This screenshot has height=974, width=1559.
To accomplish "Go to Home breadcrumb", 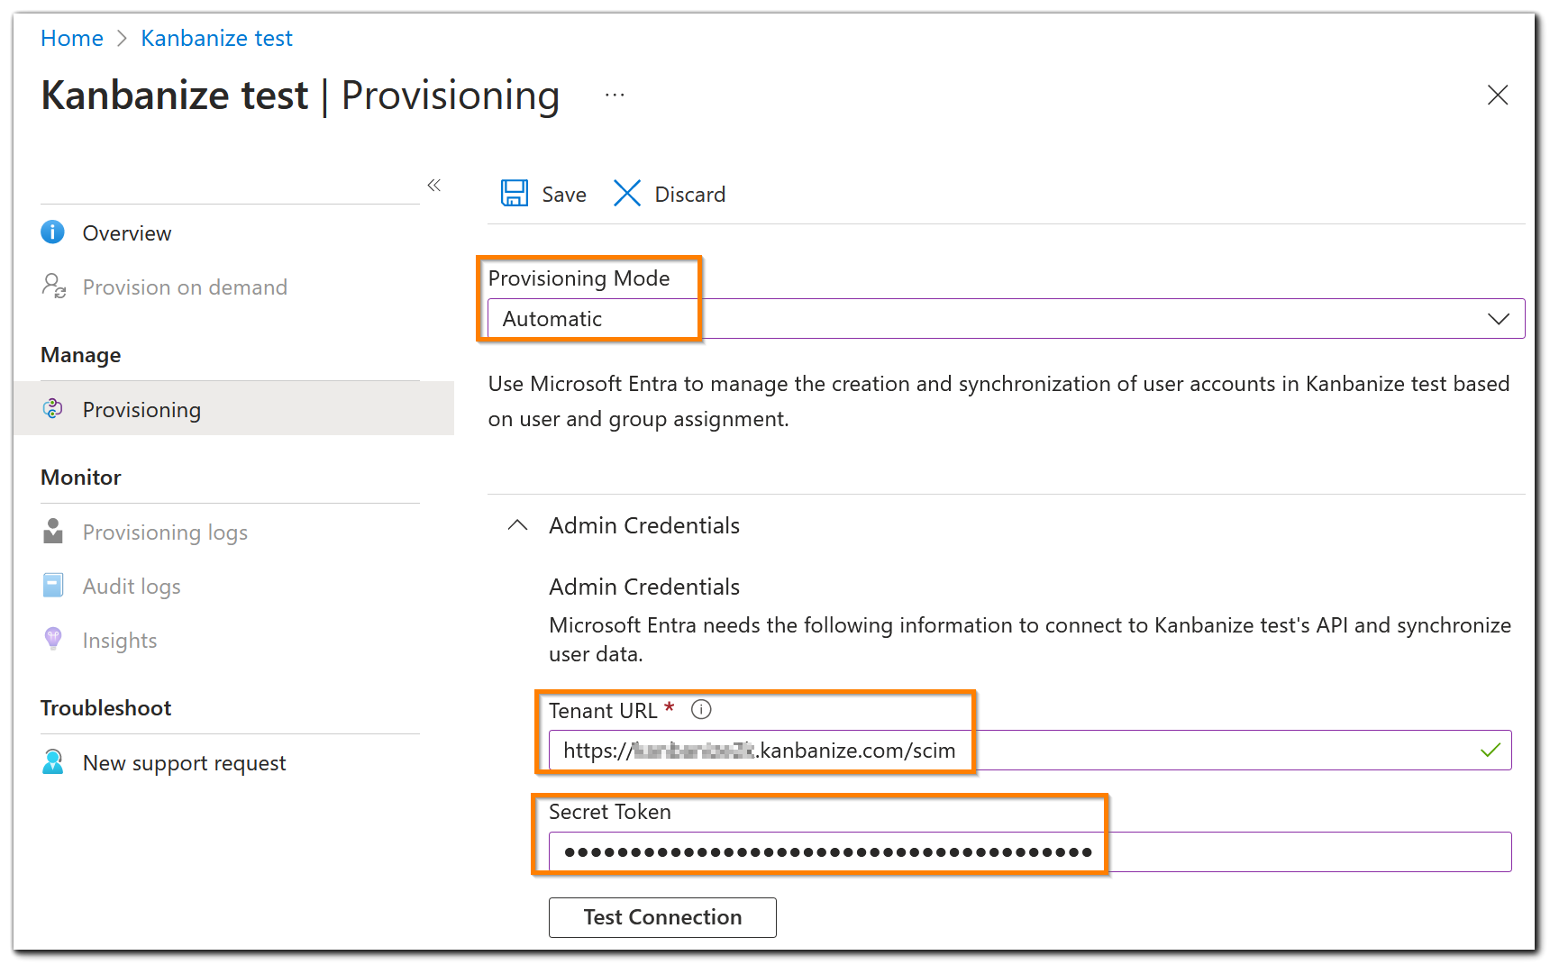I will [x=72, y=39].
